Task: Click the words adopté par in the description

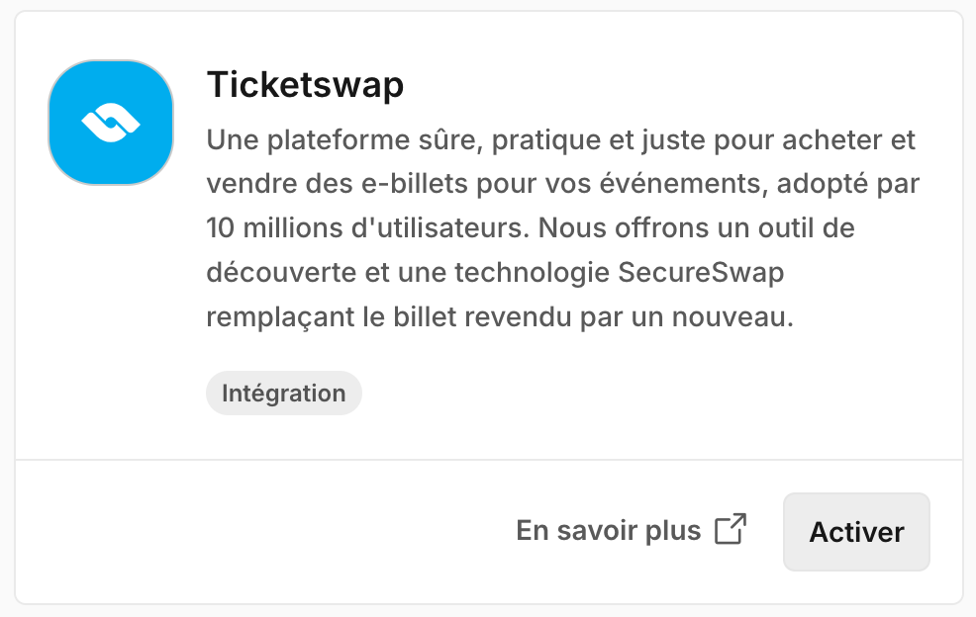Action: 847,184
